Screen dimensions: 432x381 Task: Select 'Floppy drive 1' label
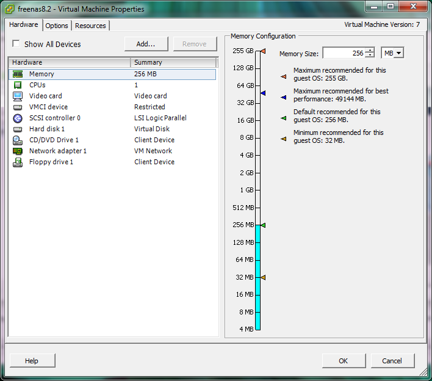pyautogui.click(x=51, y=162)
